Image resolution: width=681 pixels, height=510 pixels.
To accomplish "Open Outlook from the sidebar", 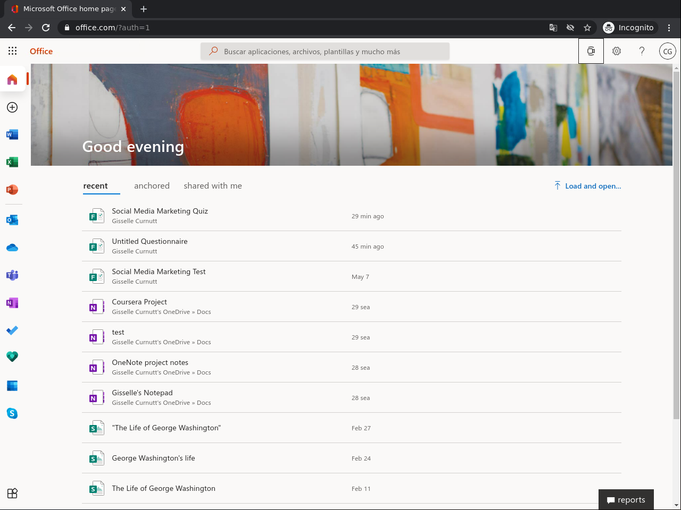I will pyautogui.click(x=12, y=220).
